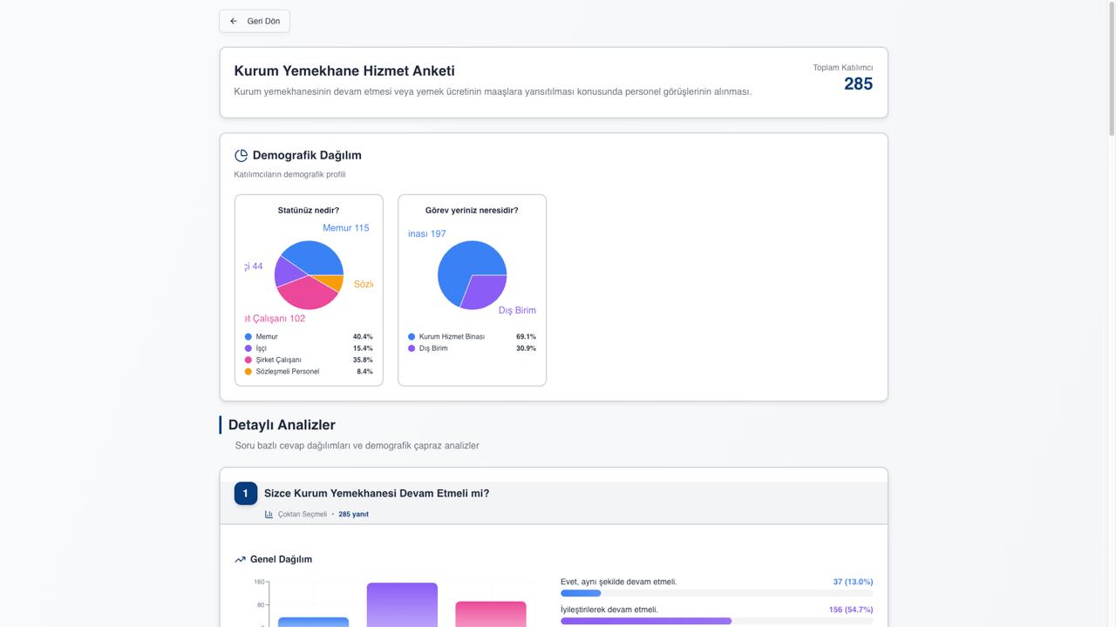This screenshot has width=1116, height=627.
Task: Click the bar chart icon beside Çoktan Seçmeli
Action: click(x=269, y=515)
